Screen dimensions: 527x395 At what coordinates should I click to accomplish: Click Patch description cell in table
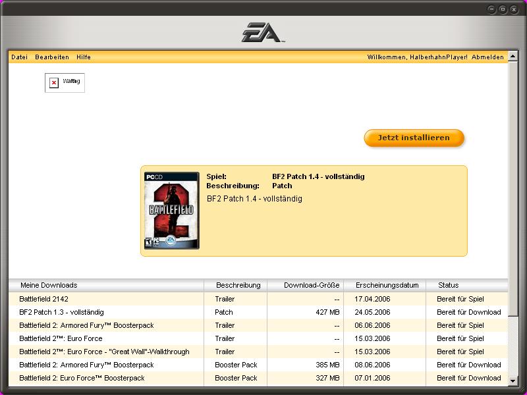pos(224,312)
